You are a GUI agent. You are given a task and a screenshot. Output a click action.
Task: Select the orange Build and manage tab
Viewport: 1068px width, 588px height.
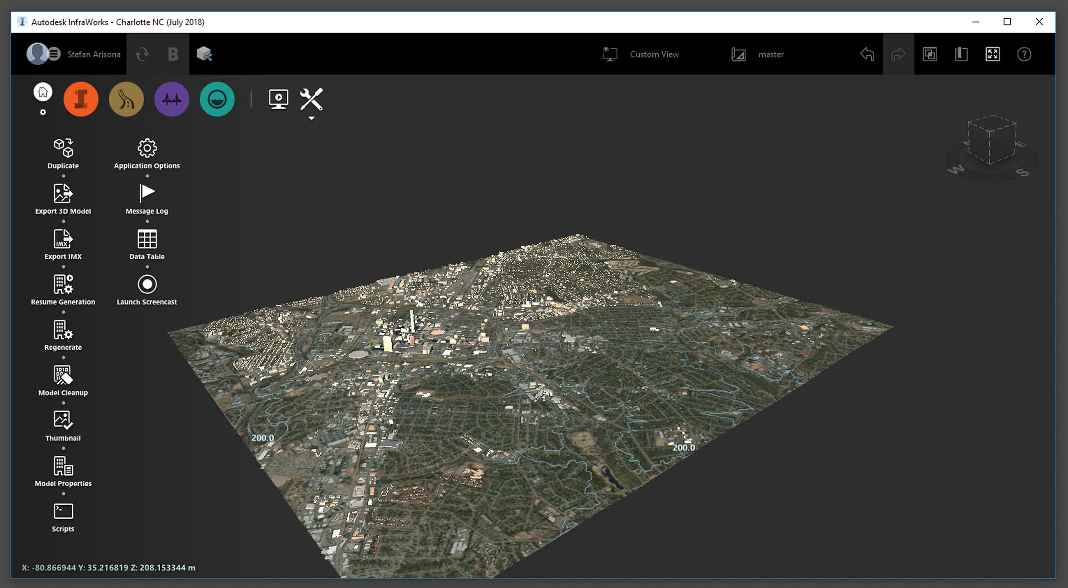[81, 99]
